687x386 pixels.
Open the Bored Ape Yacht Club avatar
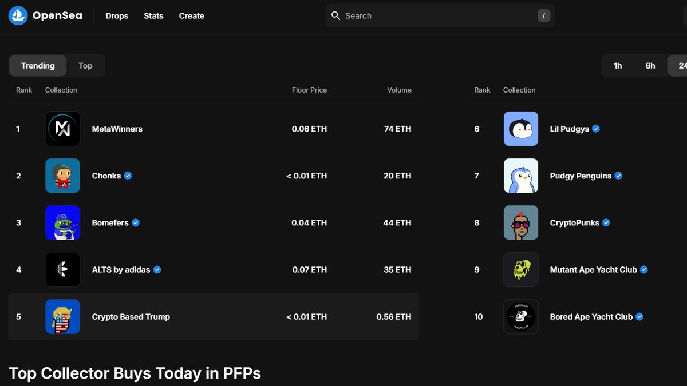pyautogui.click(x=521, y=316)
